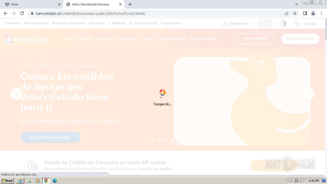Select Inicio BancoEstado Personas tab
This screenshot has height=184, width=327.
tap(94, 4)
